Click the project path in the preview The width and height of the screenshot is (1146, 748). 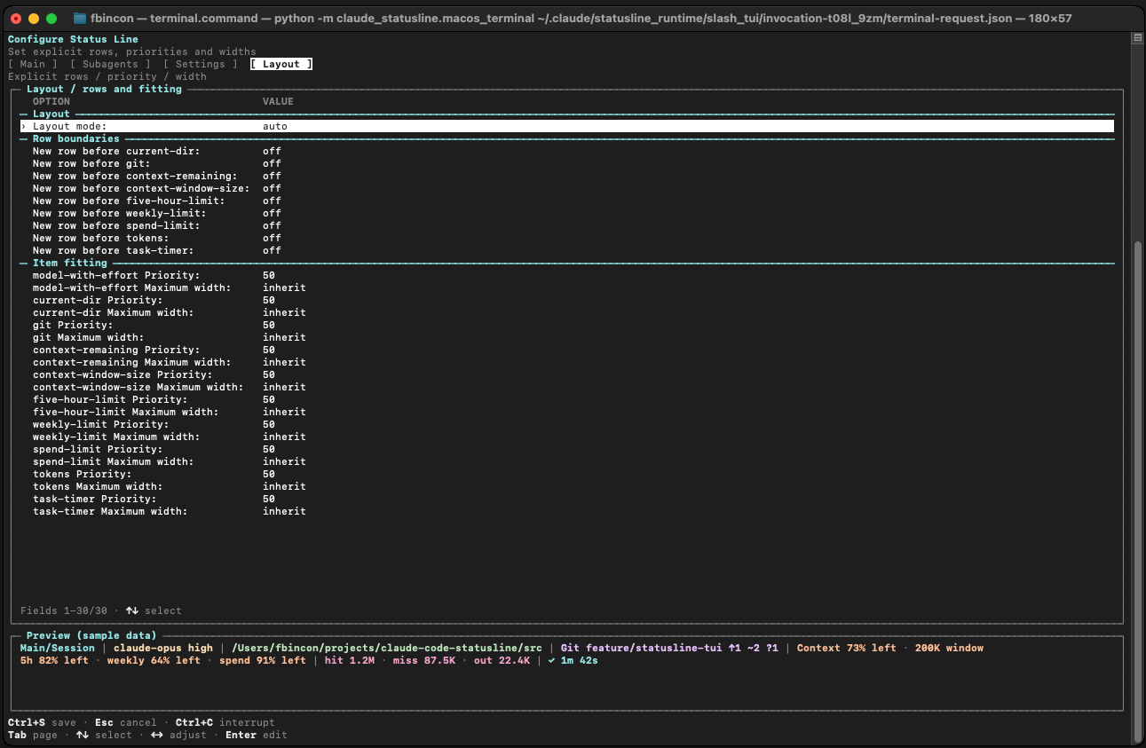coord(387,648)
